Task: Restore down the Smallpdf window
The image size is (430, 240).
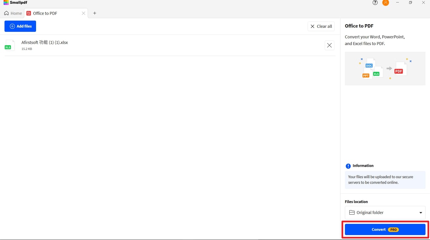Action: [410, 3]
